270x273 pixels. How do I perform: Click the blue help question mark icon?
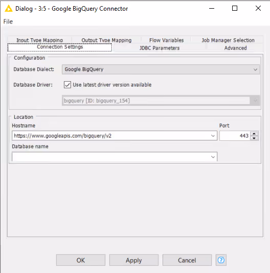click(221, 260)
